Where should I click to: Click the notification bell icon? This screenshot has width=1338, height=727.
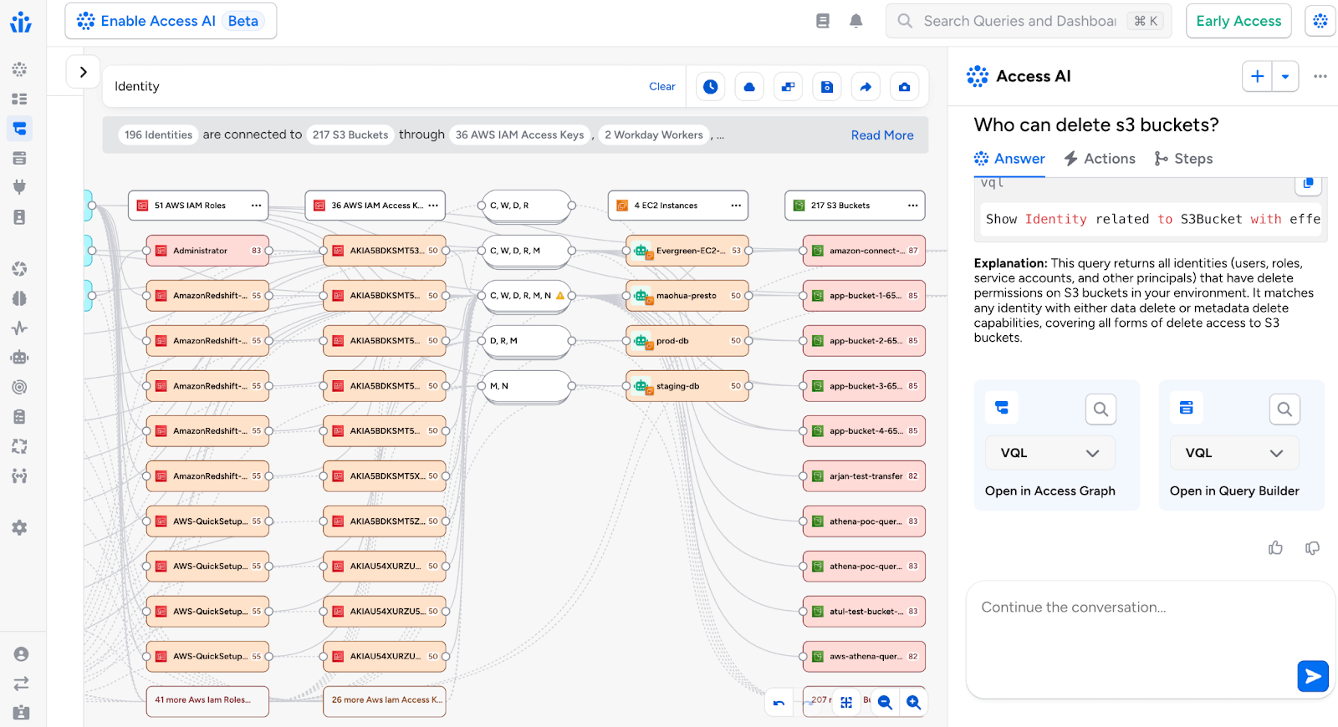pos(855,21)
